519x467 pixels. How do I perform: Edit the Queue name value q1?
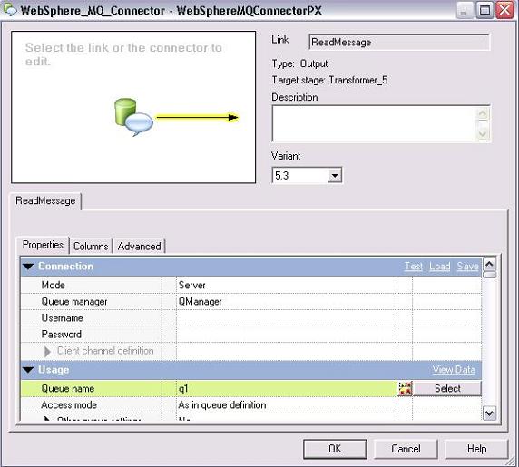pyautogui.click(x=287, y=388)
